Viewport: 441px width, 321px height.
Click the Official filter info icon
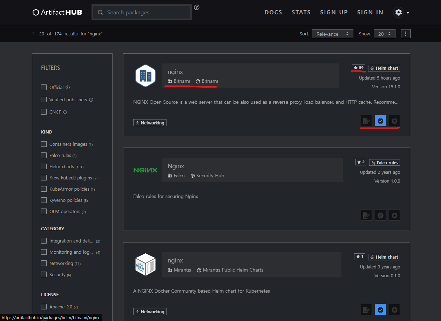68,88
